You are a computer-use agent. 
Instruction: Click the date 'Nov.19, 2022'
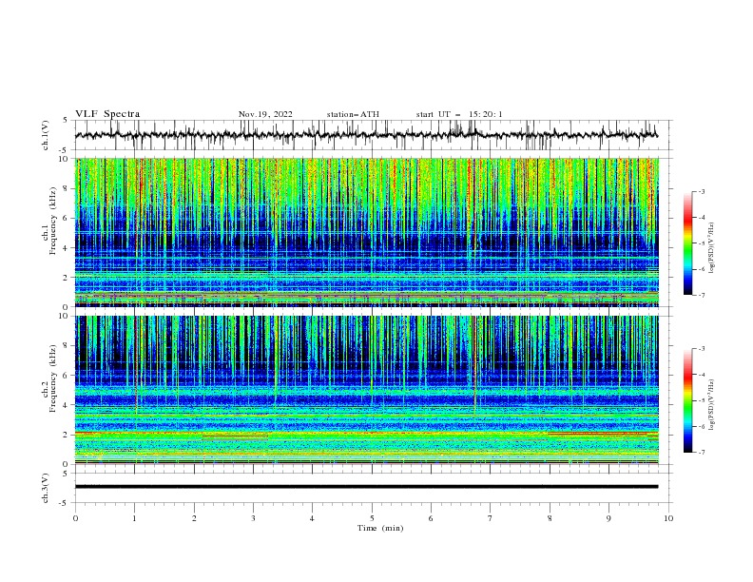click(x=265, y=114)
